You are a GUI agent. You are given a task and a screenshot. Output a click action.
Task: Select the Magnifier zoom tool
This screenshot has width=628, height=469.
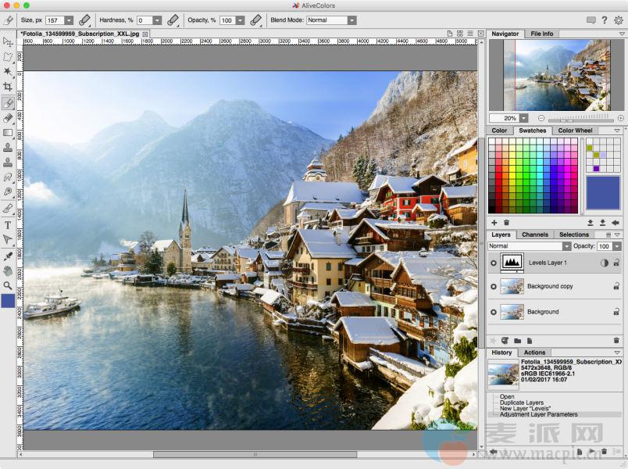(8, 286)
